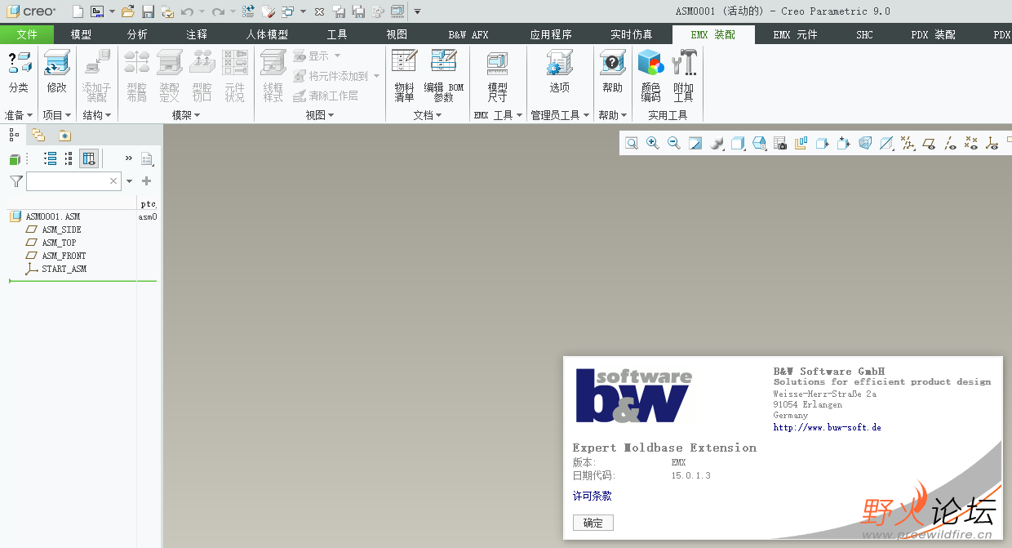Expand the EMX 工具 group dropdown
Screen dimensions: 1012x548
[499, 116]
